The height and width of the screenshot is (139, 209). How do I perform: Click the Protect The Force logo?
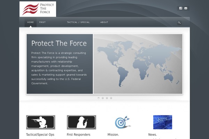coord(38,9)
